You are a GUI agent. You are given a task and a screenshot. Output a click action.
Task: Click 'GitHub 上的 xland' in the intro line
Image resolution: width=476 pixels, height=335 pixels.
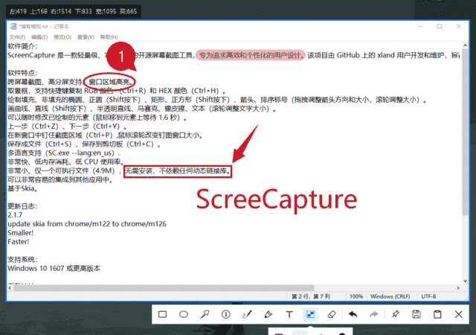pos(365,55)
